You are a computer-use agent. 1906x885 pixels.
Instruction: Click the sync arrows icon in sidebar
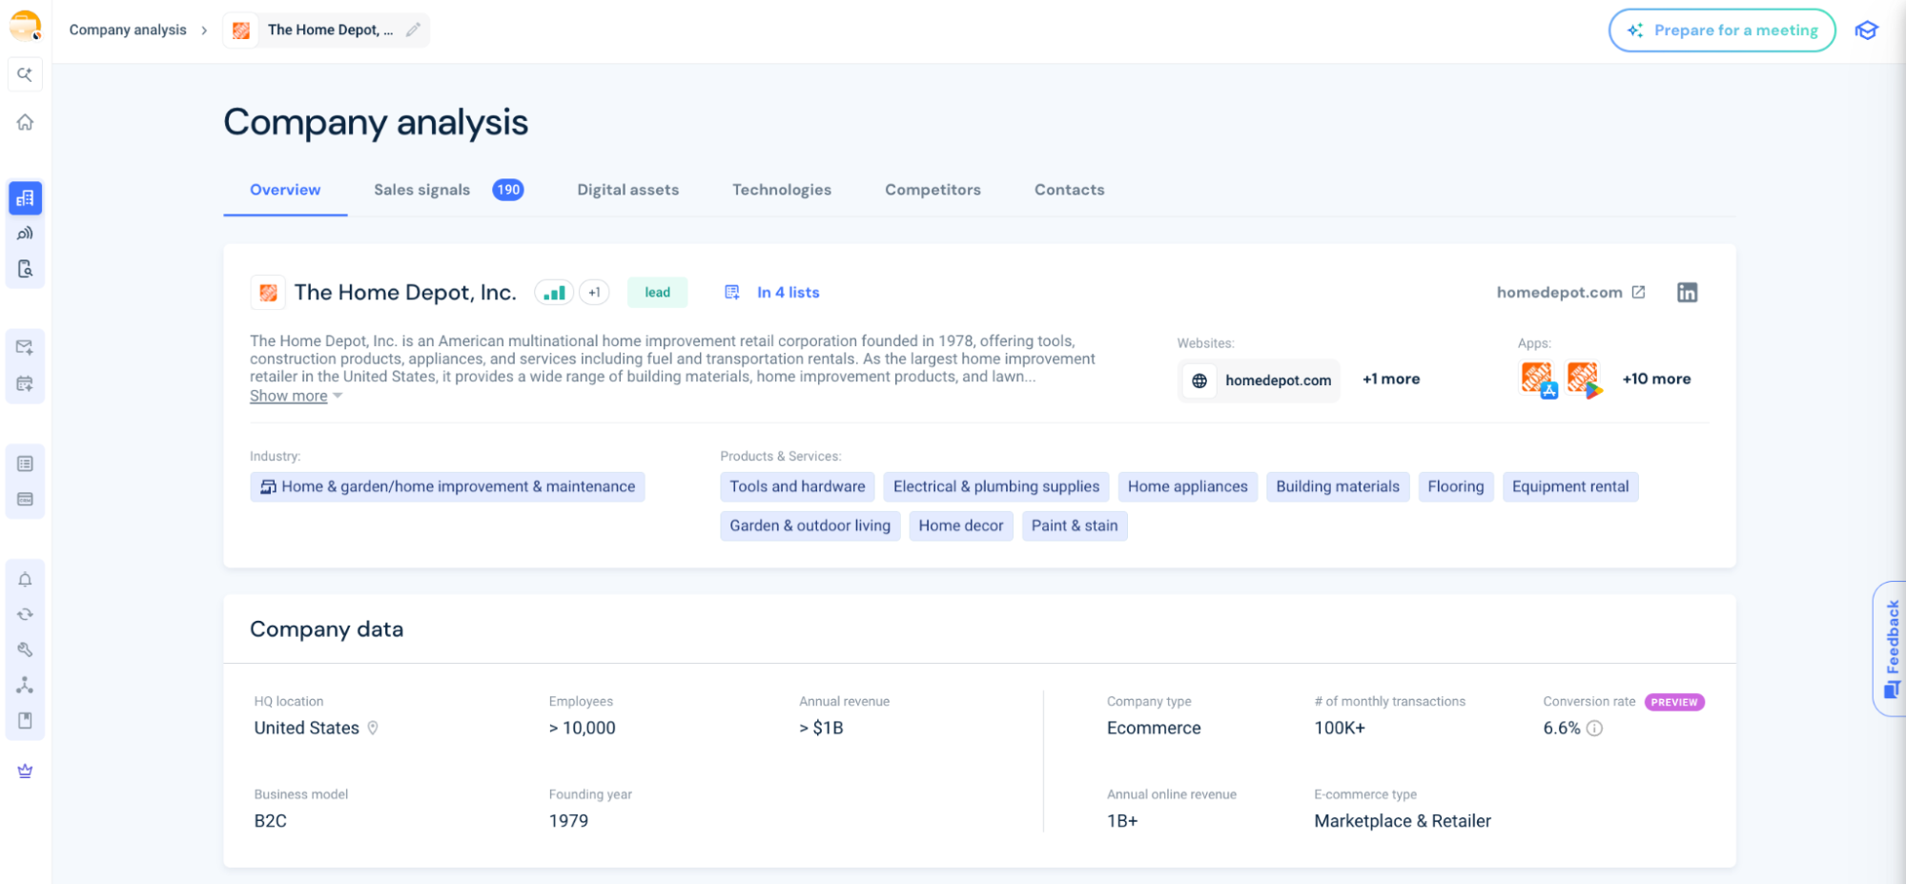[25, 615]
